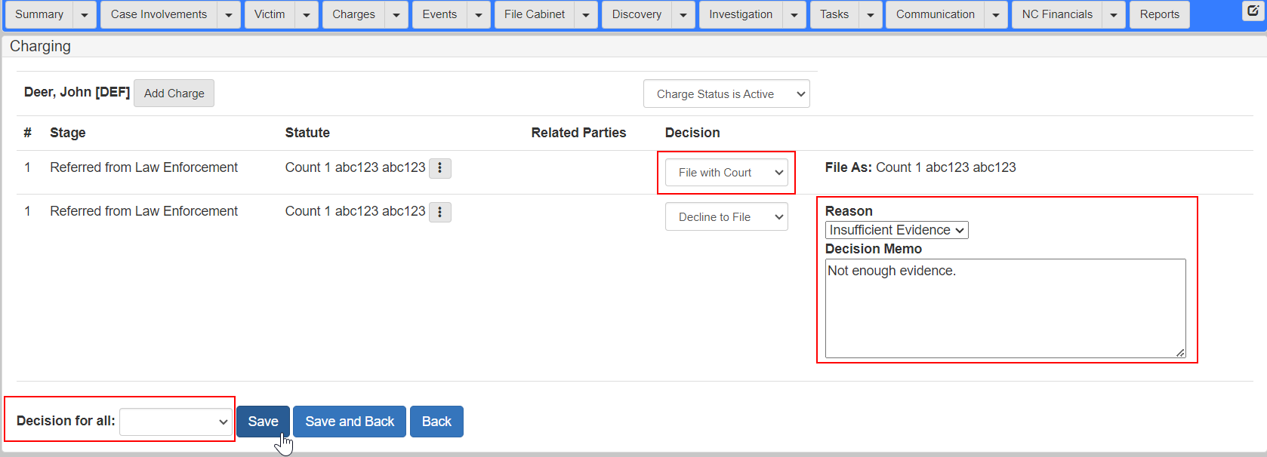Image resolution: width=1267 pixels, height=457 pixels.
Task: Switch to the Case Involvements tab
Action: [x=159, y=15]
